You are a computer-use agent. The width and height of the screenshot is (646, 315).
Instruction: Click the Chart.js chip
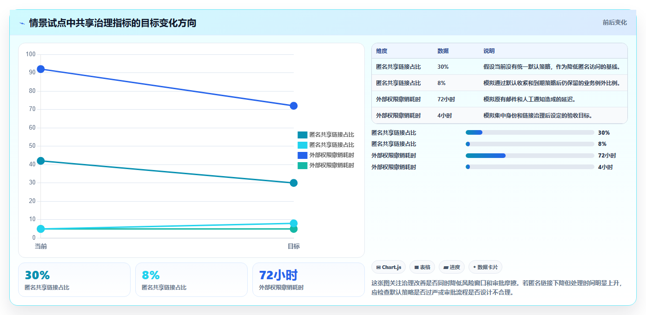(x=389, y=267)
